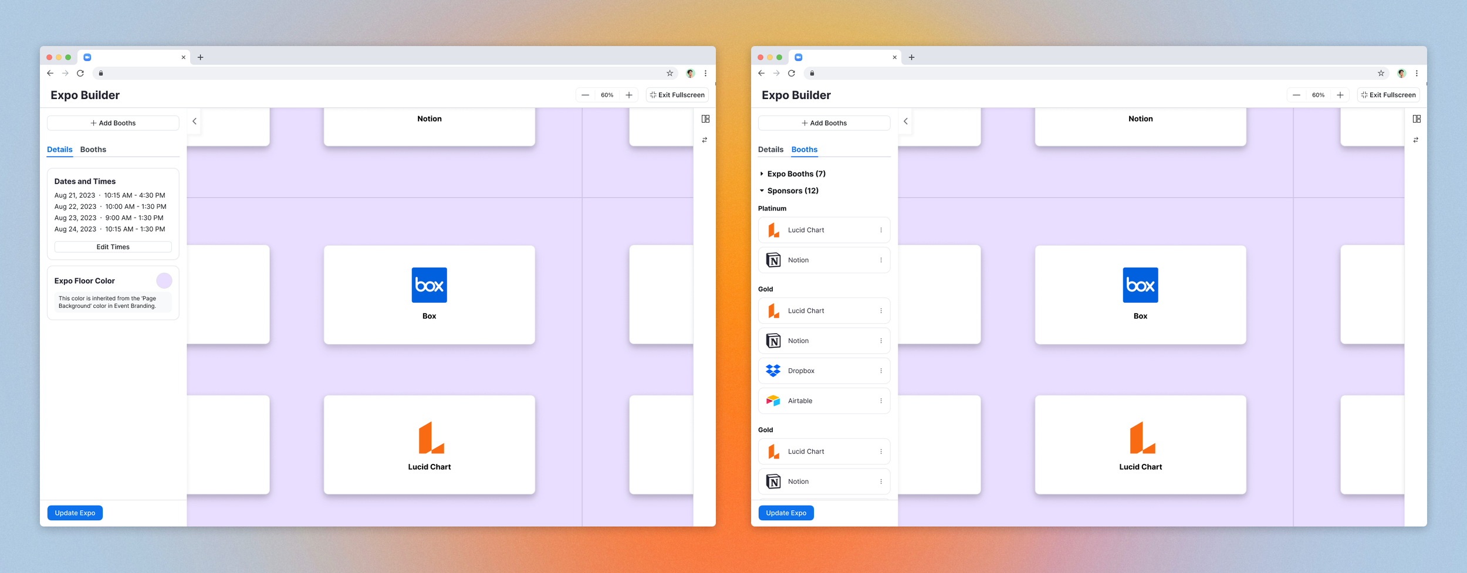Open the Expo Floor Color swatch
This screenshot has width=1467, height=573.
point(164,281)
